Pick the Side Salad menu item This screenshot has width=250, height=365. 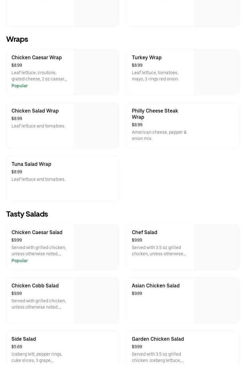pyautogui.click(x=24, y=339)
